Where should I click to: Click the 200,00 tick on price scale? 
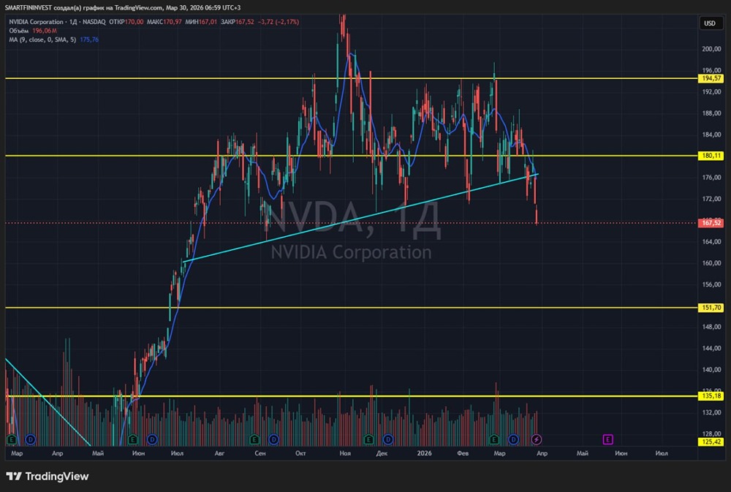[711, 49]
